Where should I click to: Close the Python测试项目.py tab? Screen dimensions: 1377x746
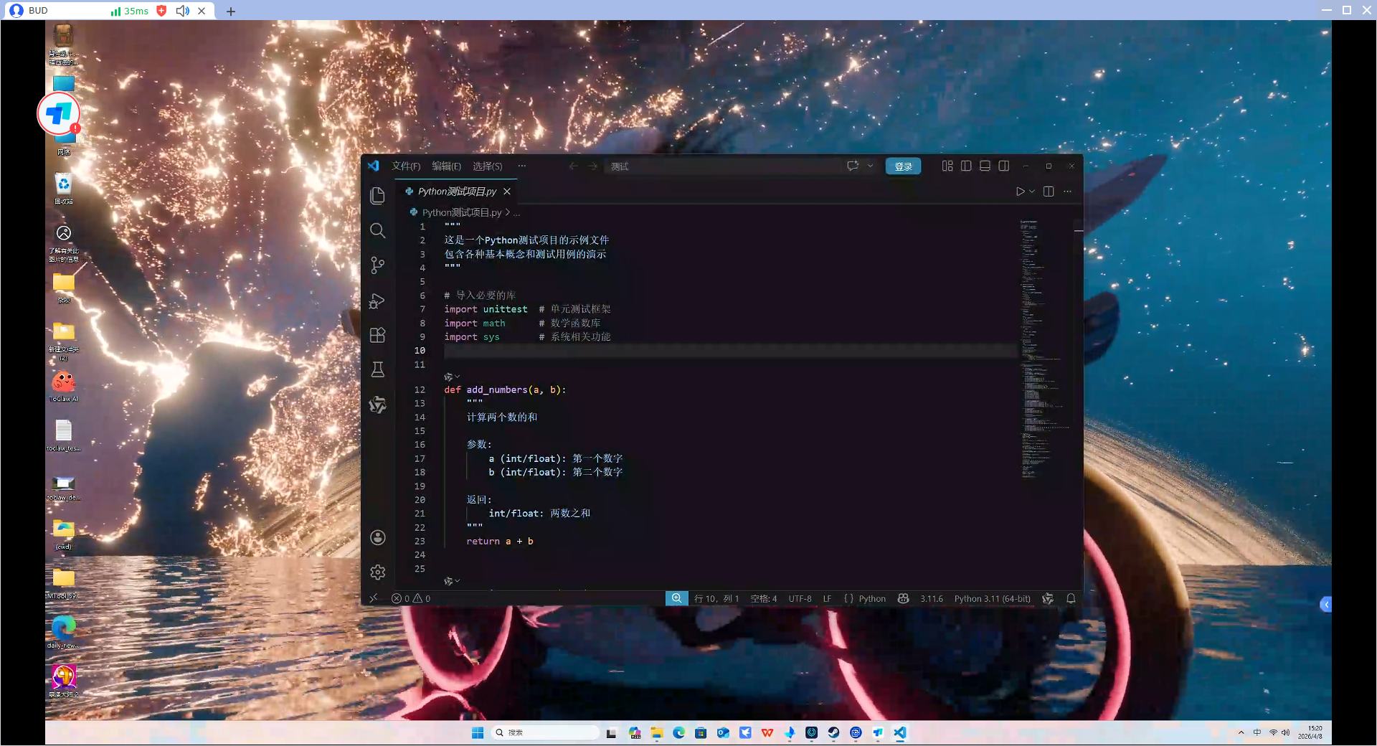507,192
